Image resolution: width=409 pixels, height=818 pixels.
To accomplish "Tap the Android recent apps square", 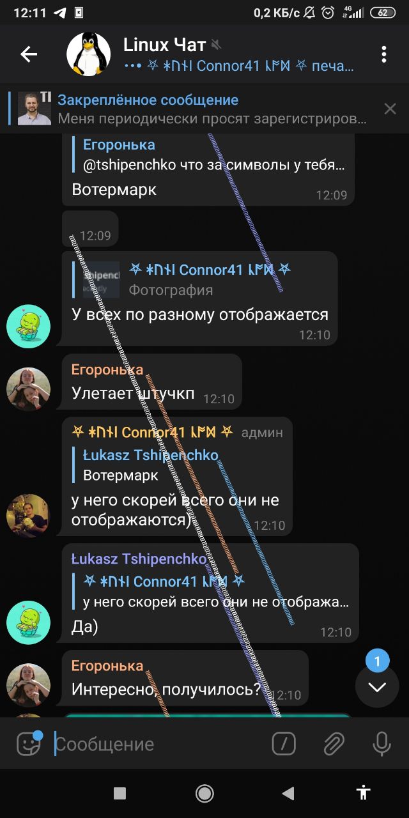I will 120,794.
